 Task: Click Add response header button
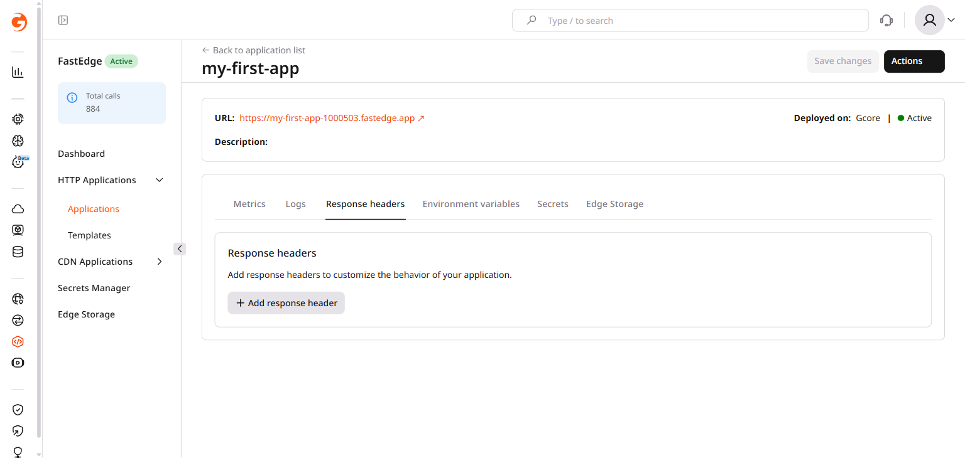(286, 303)
